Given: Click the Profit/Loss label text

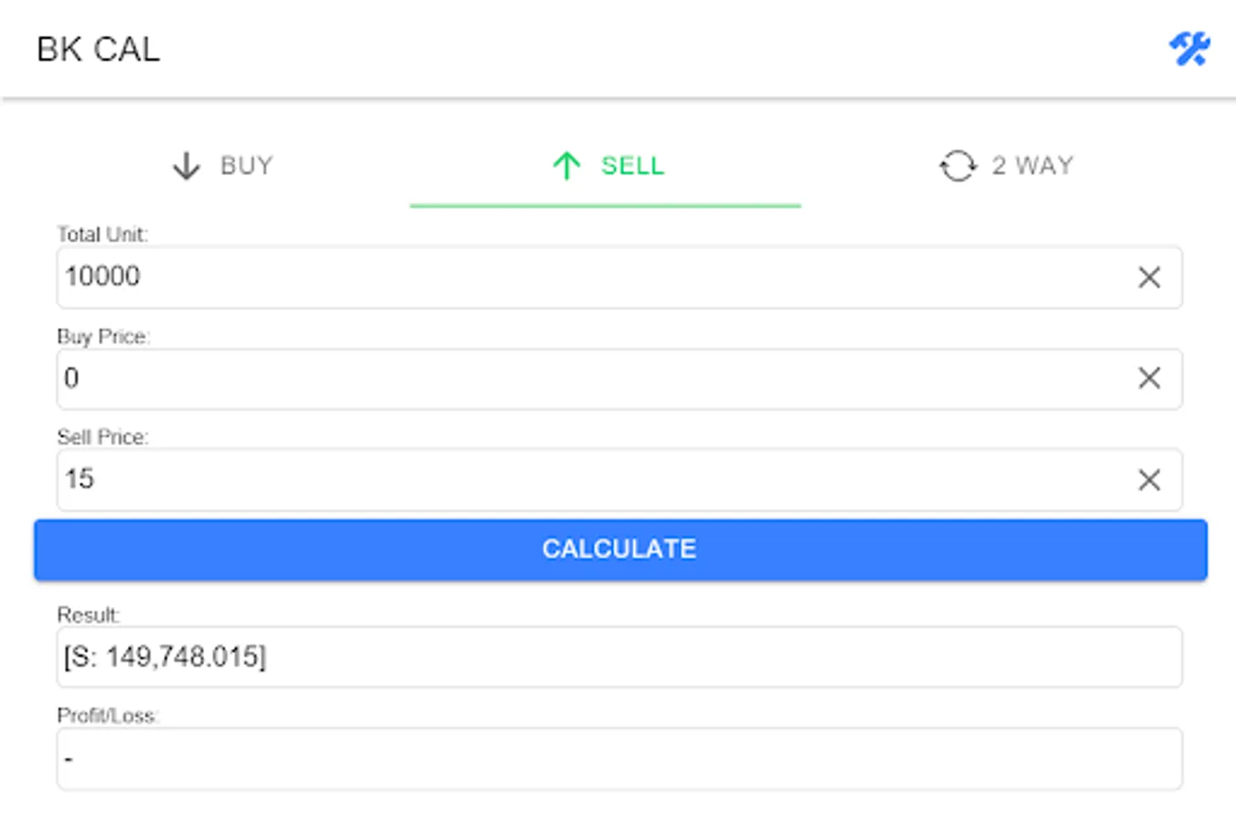Looking at the screenshot, I should click(x=107, y=715).
